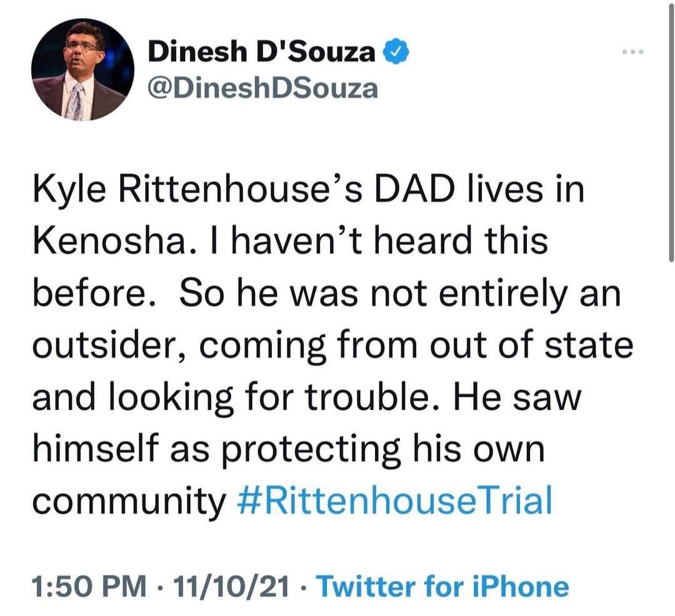The width and height of the screenshot is (675, 616).
Task: Click the word "community" before the hashtag
Action: coord(127,502)
